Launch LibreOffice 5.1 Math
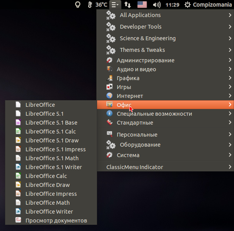The width and height of the screenshot is (234, 231). (51, 158)
